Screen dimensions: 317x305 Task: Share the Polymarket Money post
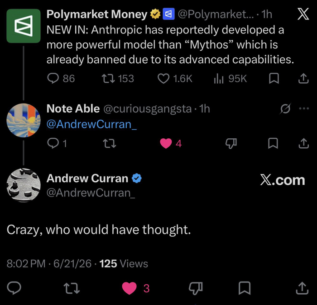pyautogui.click(x=304, y=79)
